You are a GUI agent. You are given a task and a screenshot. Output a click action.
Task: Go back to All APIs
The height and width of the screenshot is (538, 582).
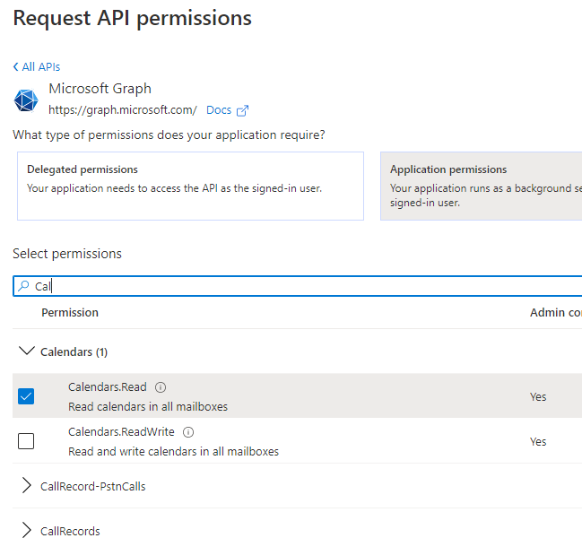(37, 66)
